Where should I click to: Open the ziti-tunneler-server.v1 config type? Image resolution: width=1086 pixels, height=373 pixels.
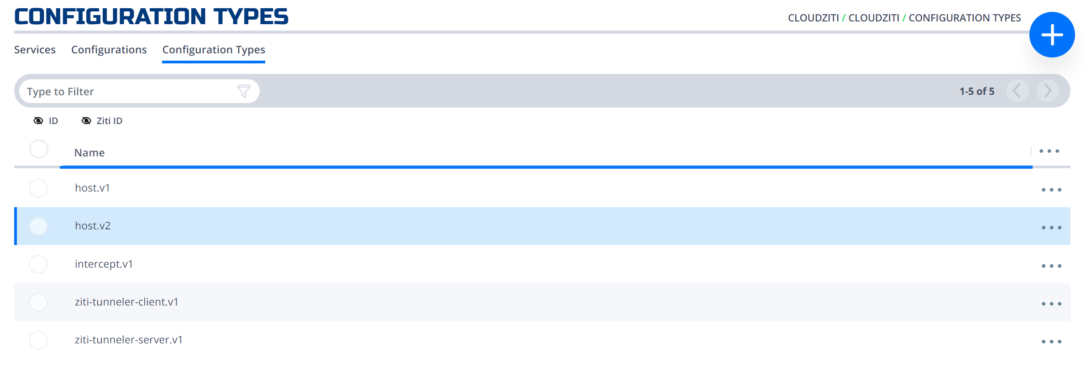pos(129,340)
